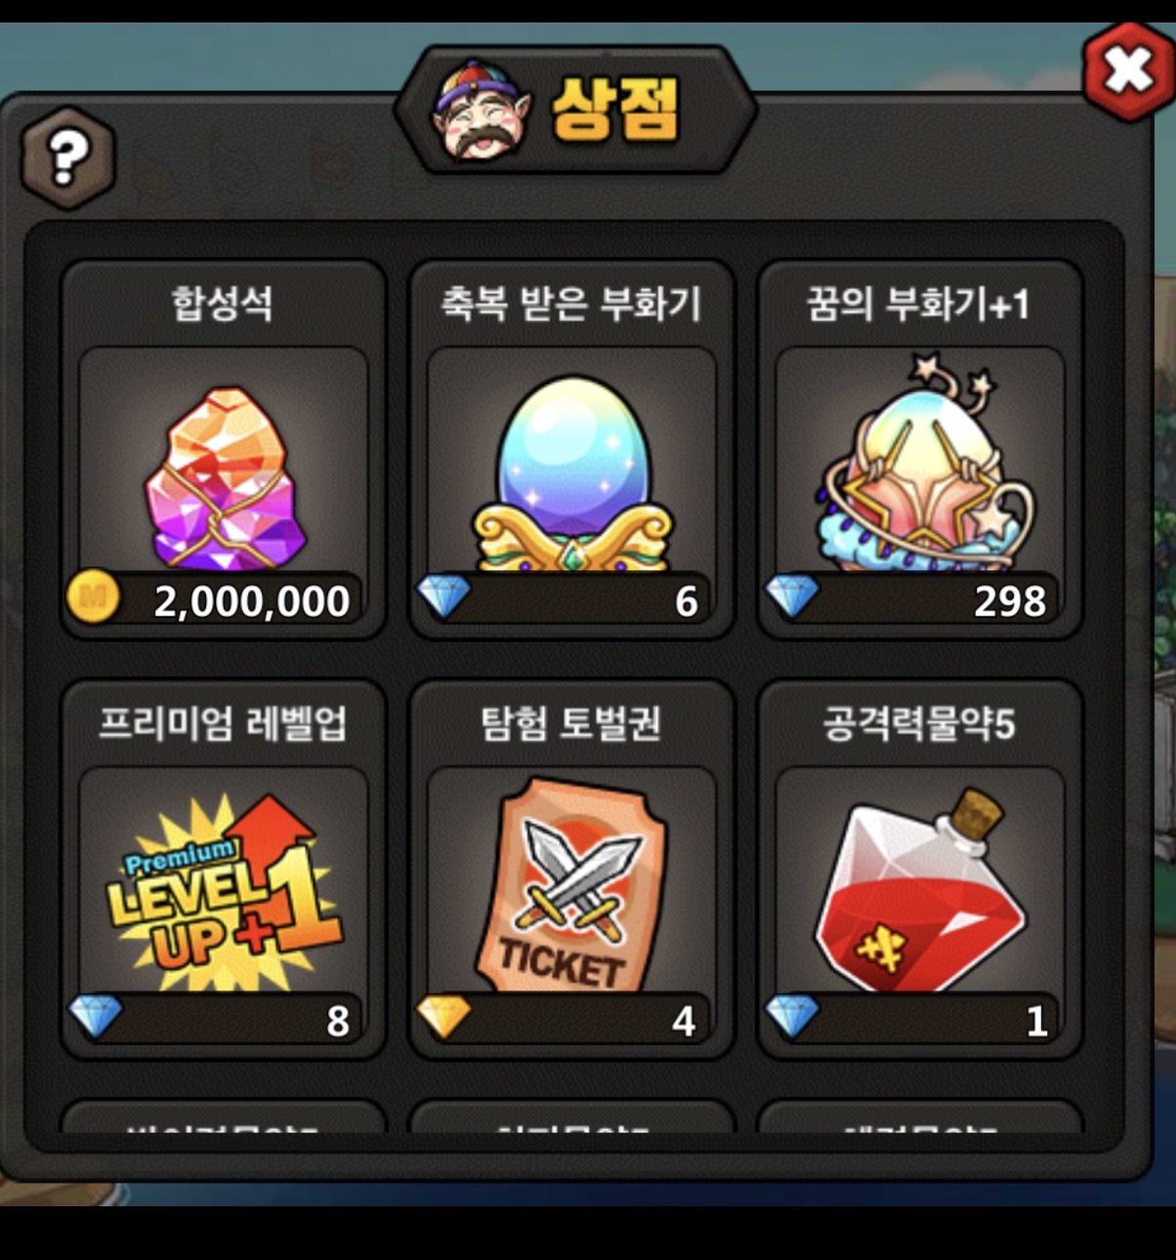Purchase premium level up for 8 diamonds
The width and height of the screenshot is (1176, 1260).
tap(216, 1019)
